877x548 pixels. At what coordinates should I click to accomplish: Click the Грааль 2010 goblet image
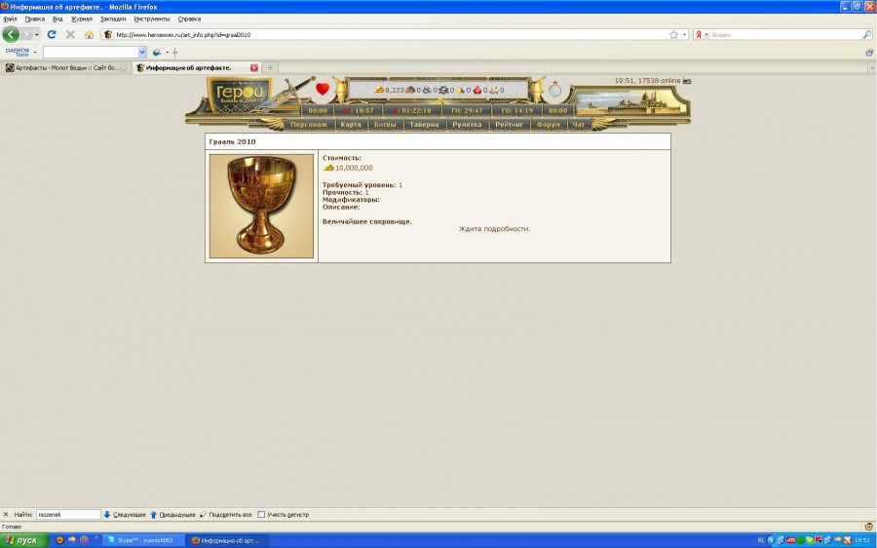click(x=261, y=206)
